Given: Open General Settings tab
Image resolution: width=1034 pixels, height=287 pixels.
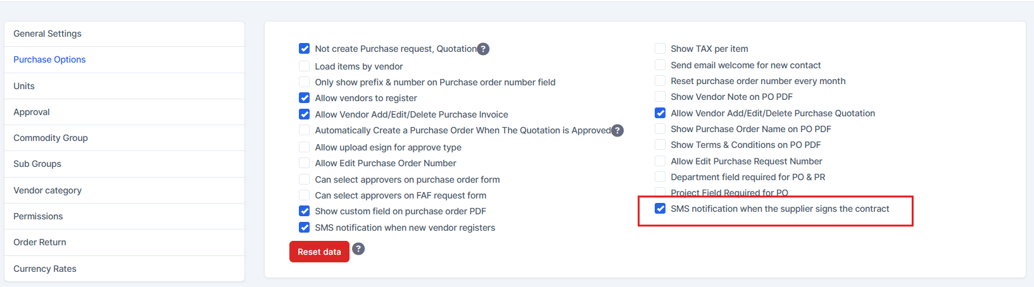Looking at the screenshot, I should click(47, 34).
